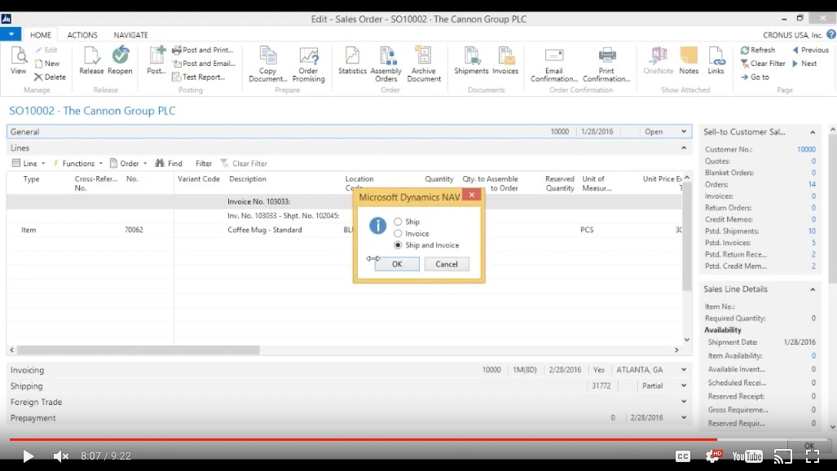Viewport: 837px width, 471px height.
Task: Delete the sales order
Action: coord(50,77)
